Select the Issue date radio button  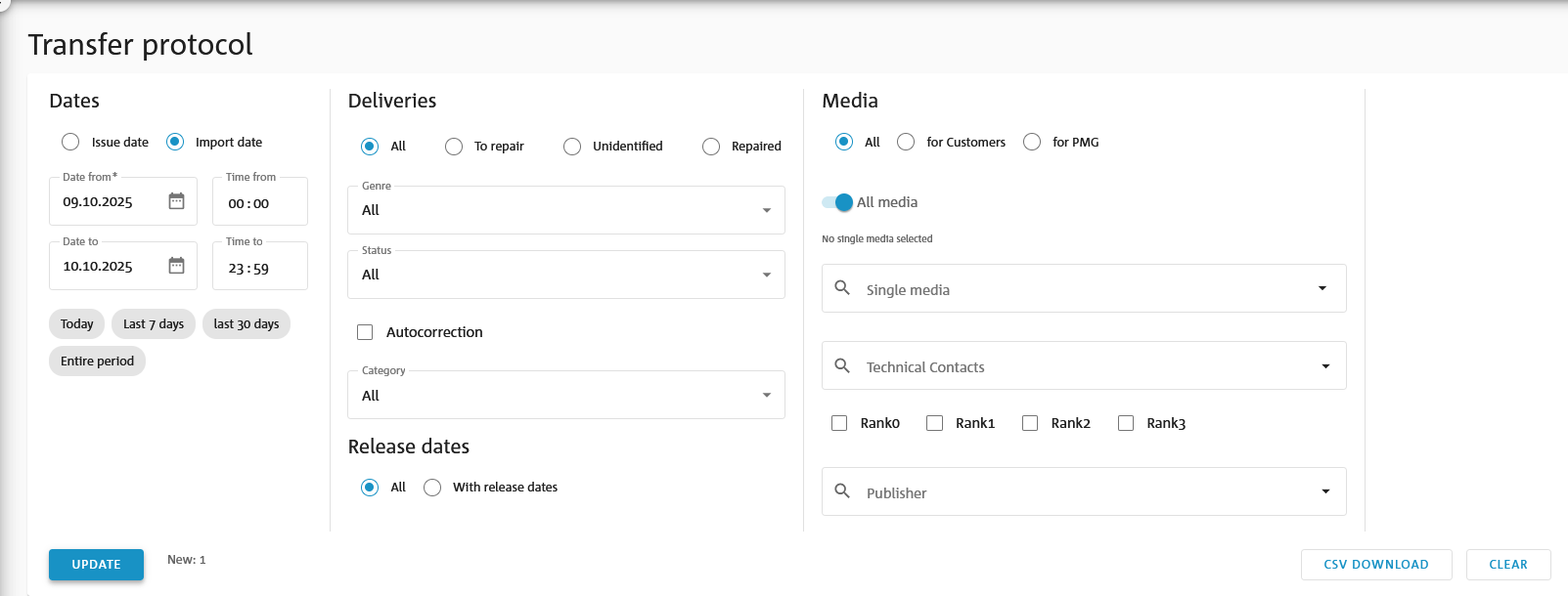[70, 142]
